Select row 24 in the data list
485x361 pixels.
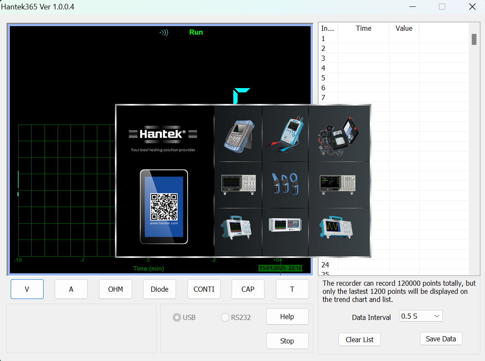pos(394,265)
